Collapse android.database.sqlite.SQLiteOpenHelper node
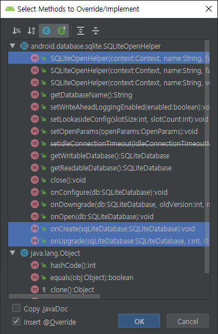Image resolution: width=218 pixels, height=334 pixels. pyautogui.click(x=13, y=46)
